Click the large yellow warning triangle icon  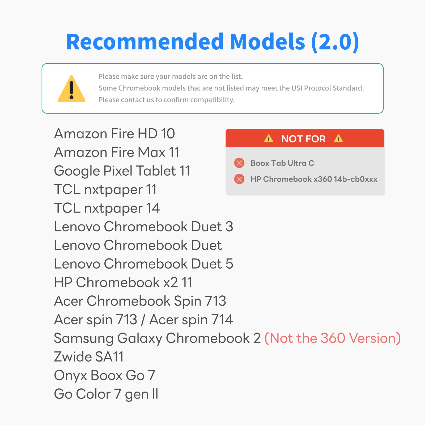(71, 89)
